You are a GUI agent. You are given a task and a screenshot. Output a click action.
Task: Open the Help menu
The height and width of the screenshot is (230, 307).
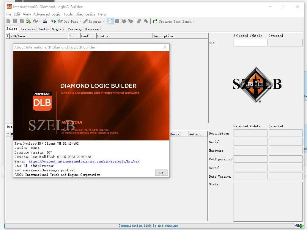102,14
